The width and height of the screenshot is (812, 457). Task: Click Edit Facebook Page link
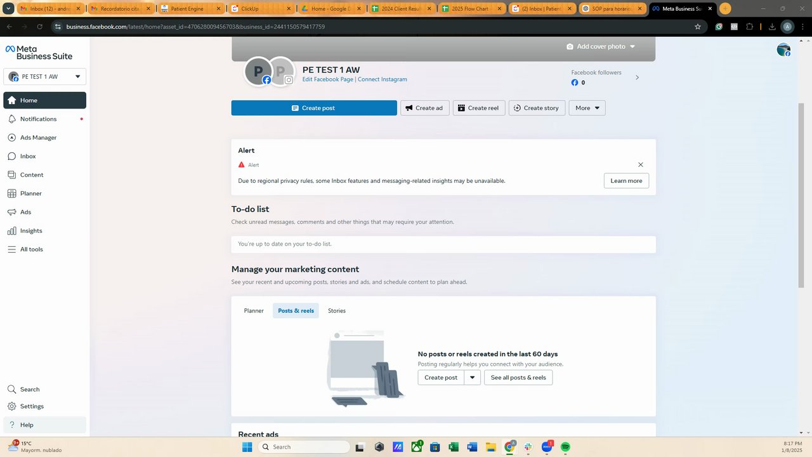(327, 79)
